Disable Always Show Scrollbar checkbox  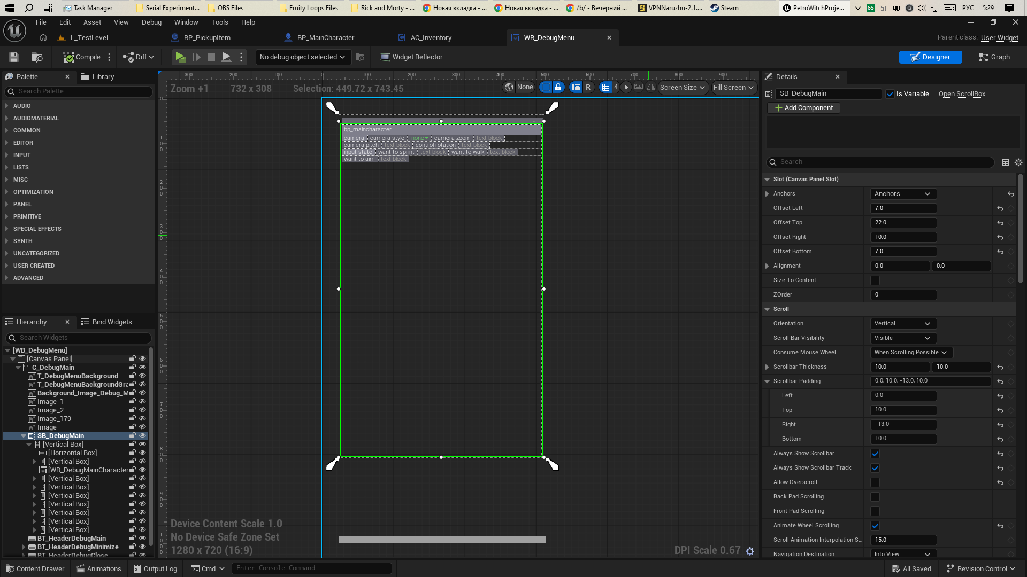(875, 454)
